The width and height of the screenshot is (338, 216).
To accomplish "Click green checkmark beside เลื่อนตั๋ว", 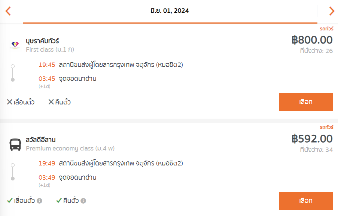I will coord(10,201).
